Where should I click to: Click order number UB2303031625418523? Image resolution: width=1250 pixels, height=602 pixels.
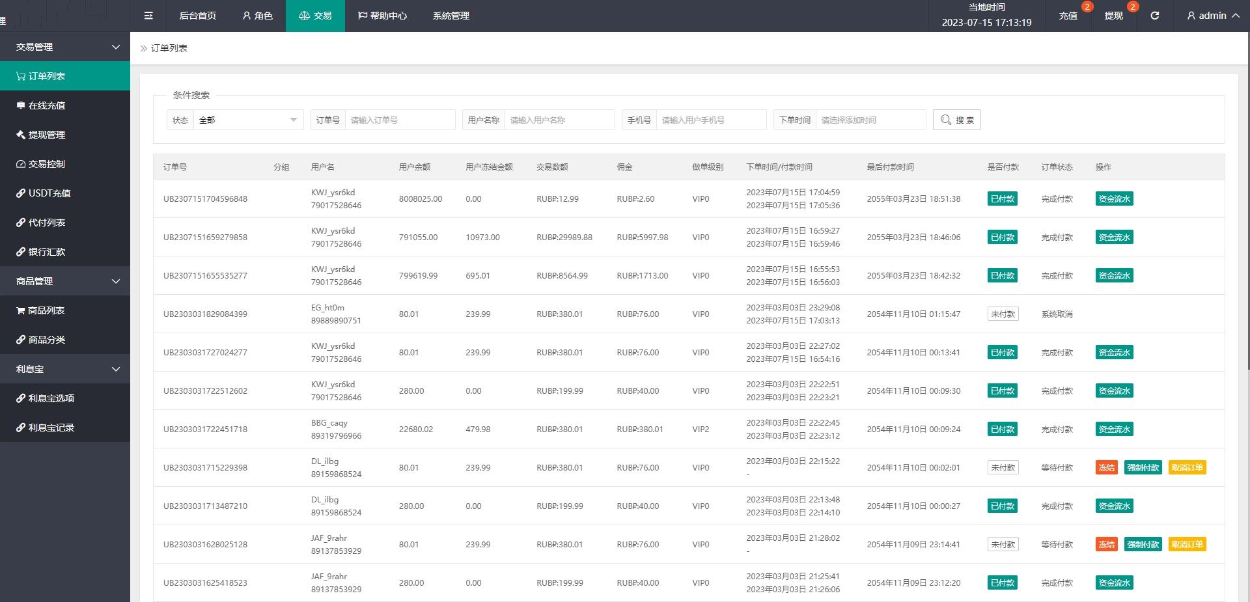tap(205, 583)
